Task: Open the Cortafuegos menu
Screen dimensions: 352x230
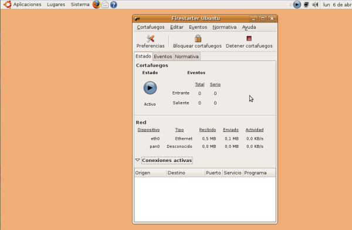Action: [x=151, y=27]
